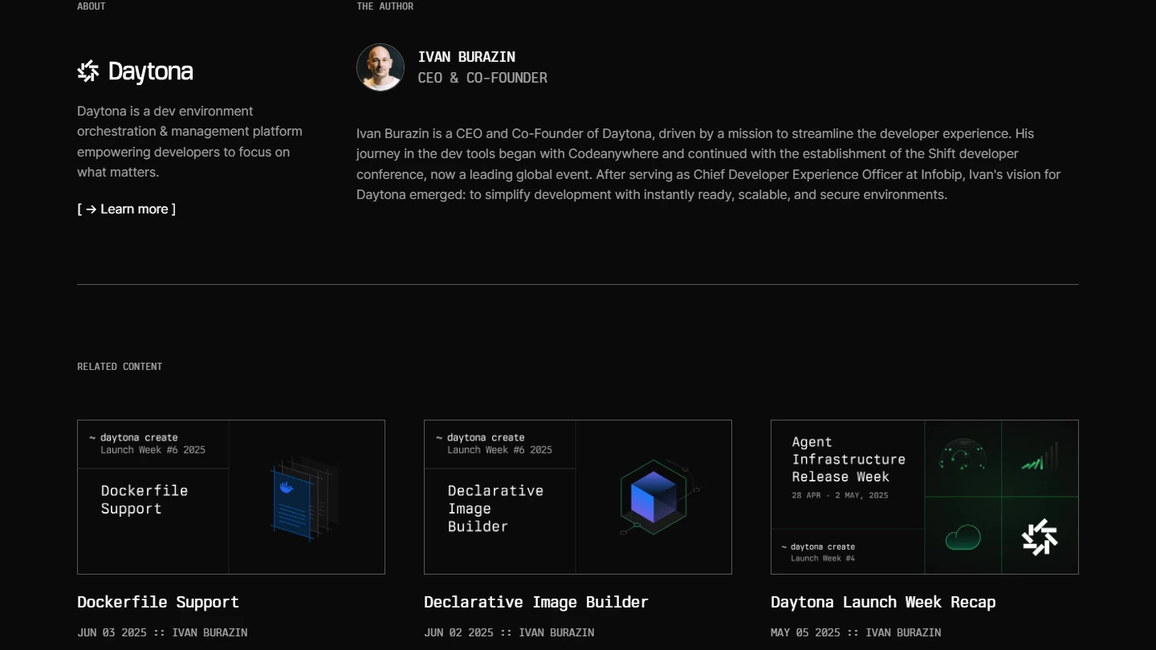Click the green cloud icon in recap thumbnail

pos(963,537)
